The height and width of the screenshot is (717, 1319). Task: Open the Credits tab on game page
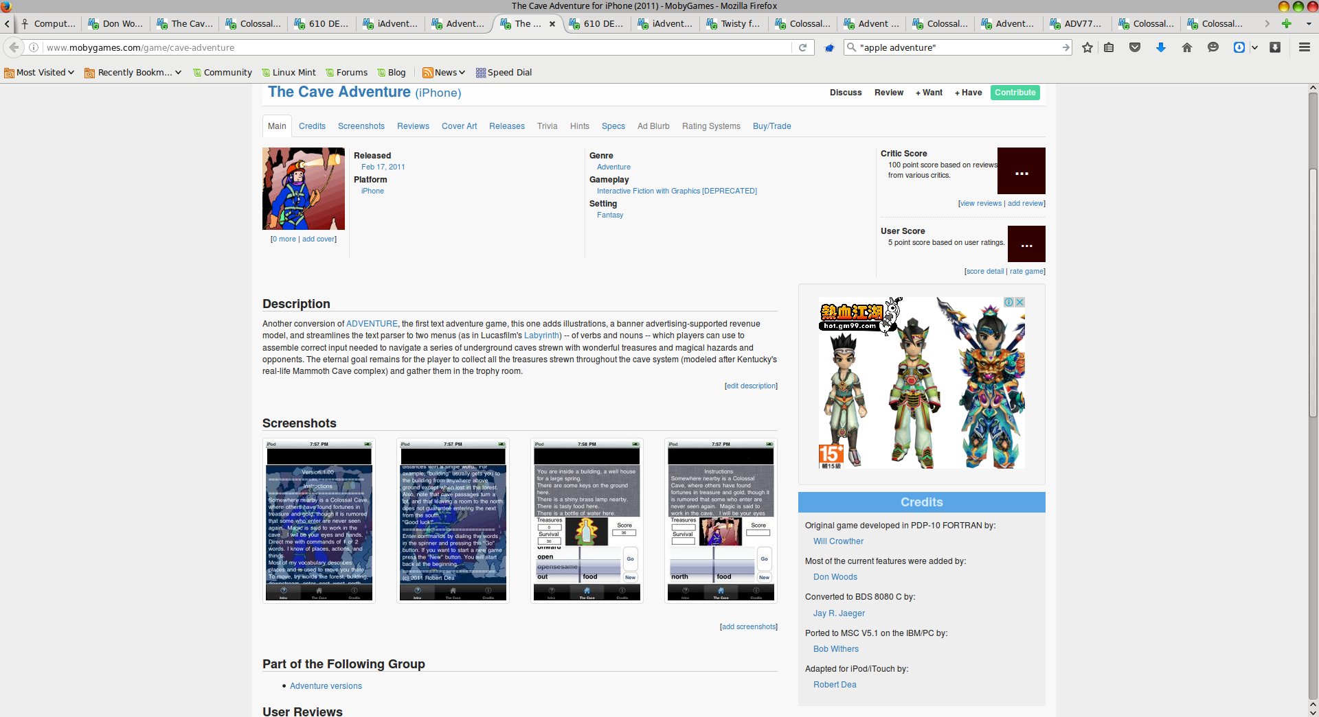point(312,126)
